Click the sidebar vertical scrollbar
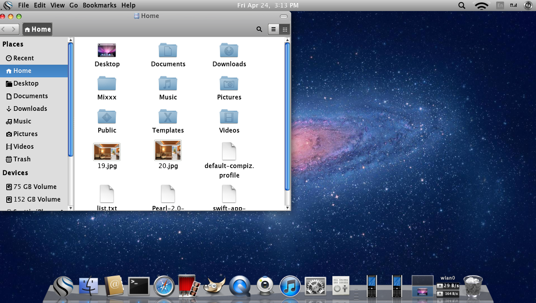536x303 pixels. (71, 99)
